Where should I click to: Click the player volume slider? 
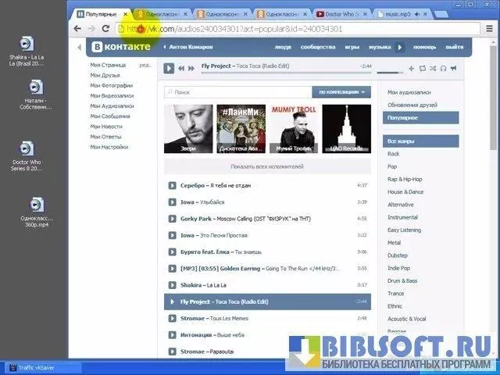click(391, 73)
